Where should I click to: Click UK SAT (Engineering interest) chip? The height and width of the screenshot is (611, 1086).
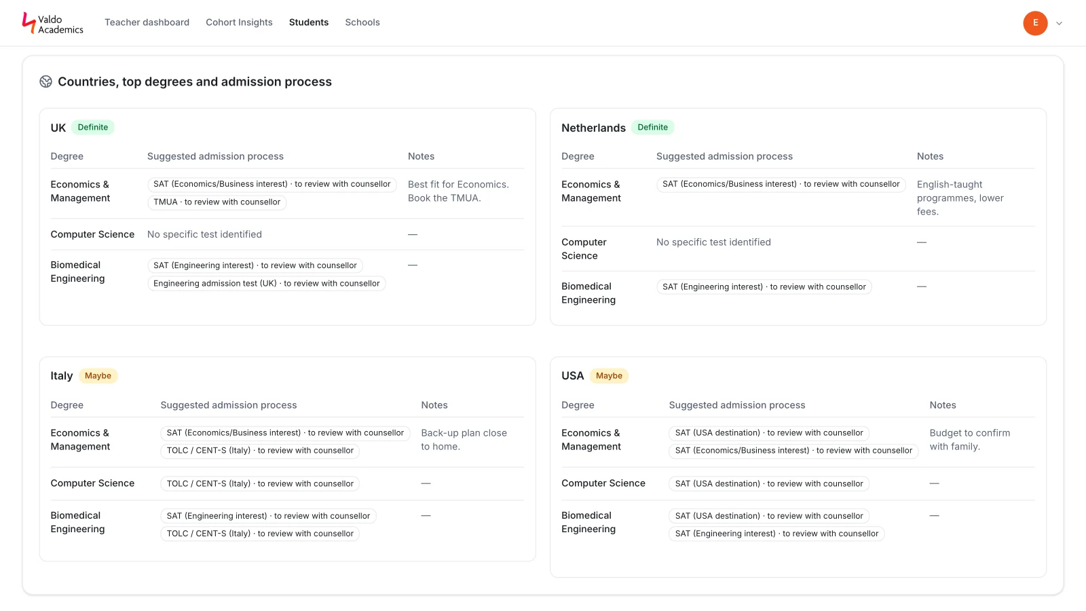click(x=255, y=266)
